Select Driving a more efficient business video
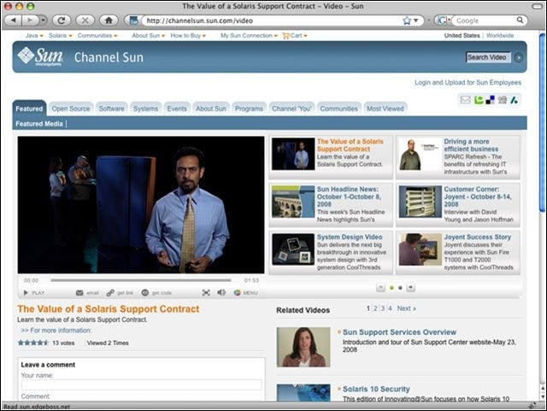 [458, 156]
